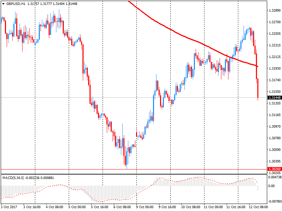Click the time axis label 11 Oct 16:00

[236, 207]
